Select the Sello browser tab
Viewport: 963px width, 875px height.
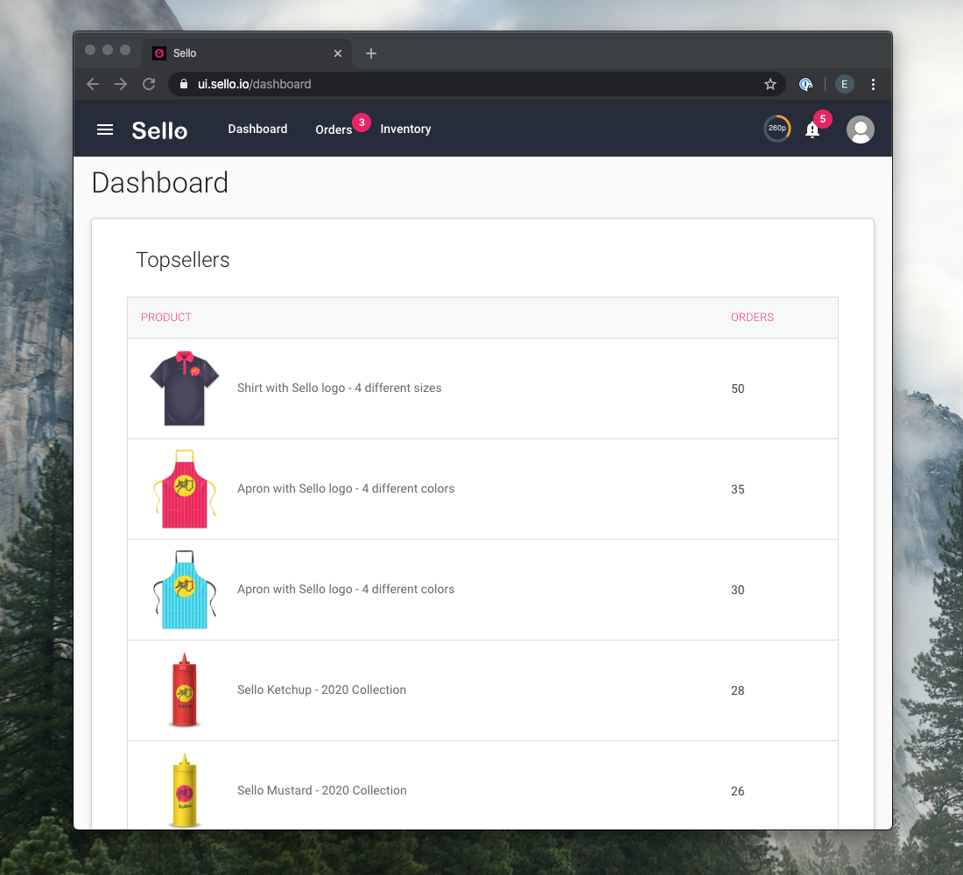tap(247, 53)
